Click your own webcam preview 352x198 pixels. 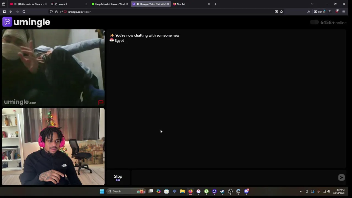53,147
